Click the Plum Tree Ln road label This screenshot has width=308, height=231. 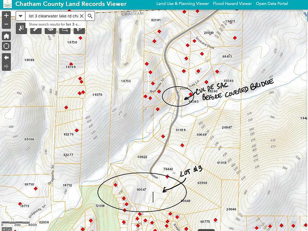click(x=189, y=86)
